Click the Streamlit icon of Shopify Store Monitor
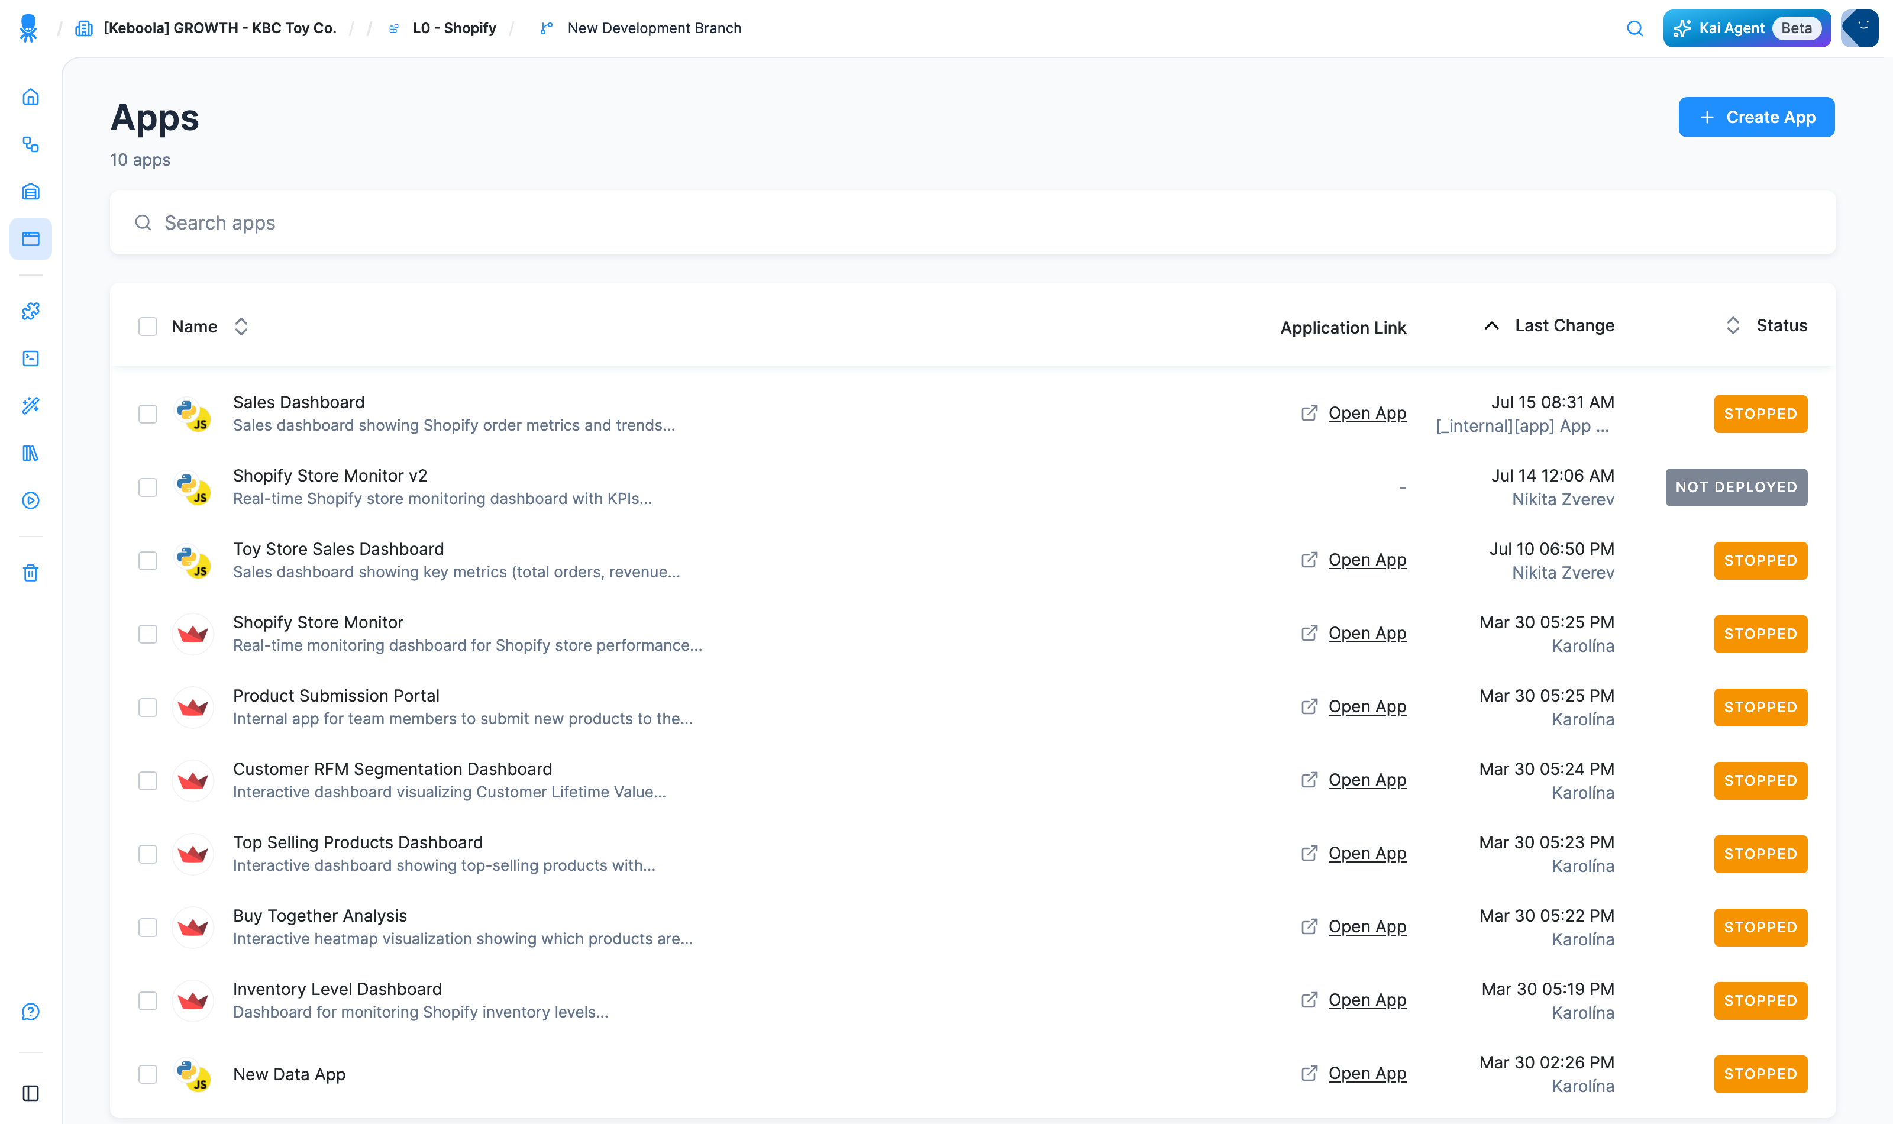 [x=193, y=634]
